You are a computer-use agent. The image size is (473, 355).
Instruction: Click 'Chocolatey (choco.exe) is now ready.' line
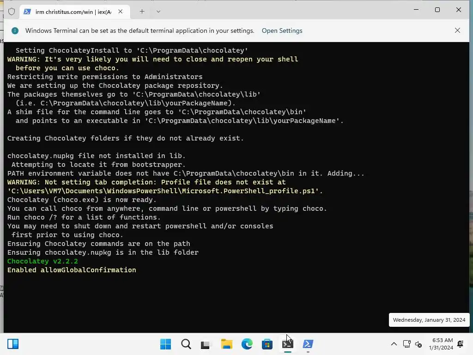82,200
